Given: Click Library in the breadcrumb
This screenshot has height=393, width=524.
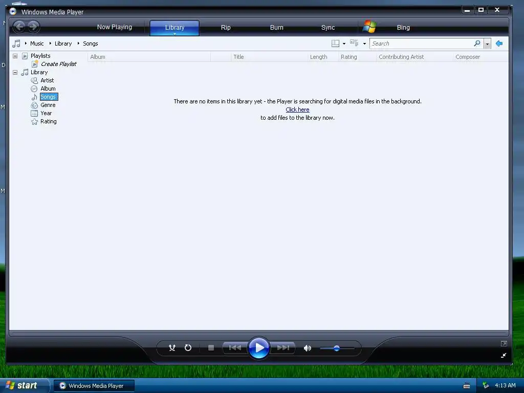Looking at the screenshot, I should pyautogui.click(x=63, y=43).
